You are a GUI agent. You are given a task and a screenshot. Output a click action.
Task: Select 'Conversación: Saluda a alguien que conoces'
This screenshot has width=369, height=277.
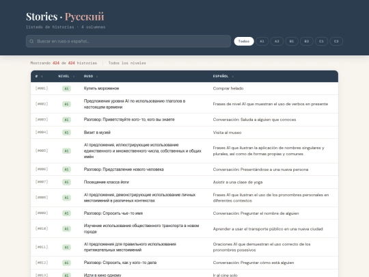[254, 120]
